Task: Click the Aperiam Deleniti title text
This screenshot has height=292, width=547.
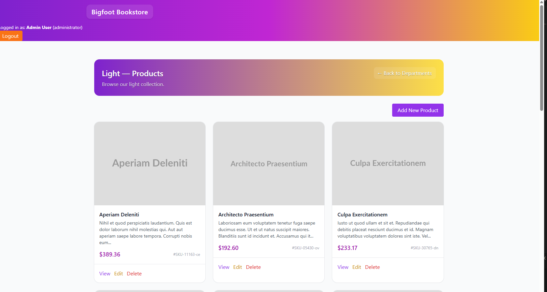Action: click(x=119, y=215)
